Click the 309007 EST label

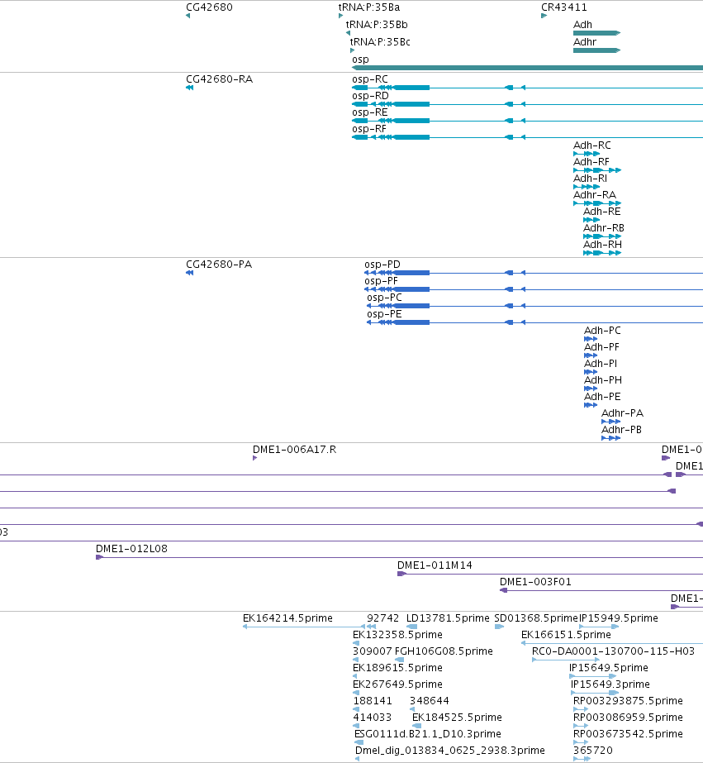(x=372, y=651)
